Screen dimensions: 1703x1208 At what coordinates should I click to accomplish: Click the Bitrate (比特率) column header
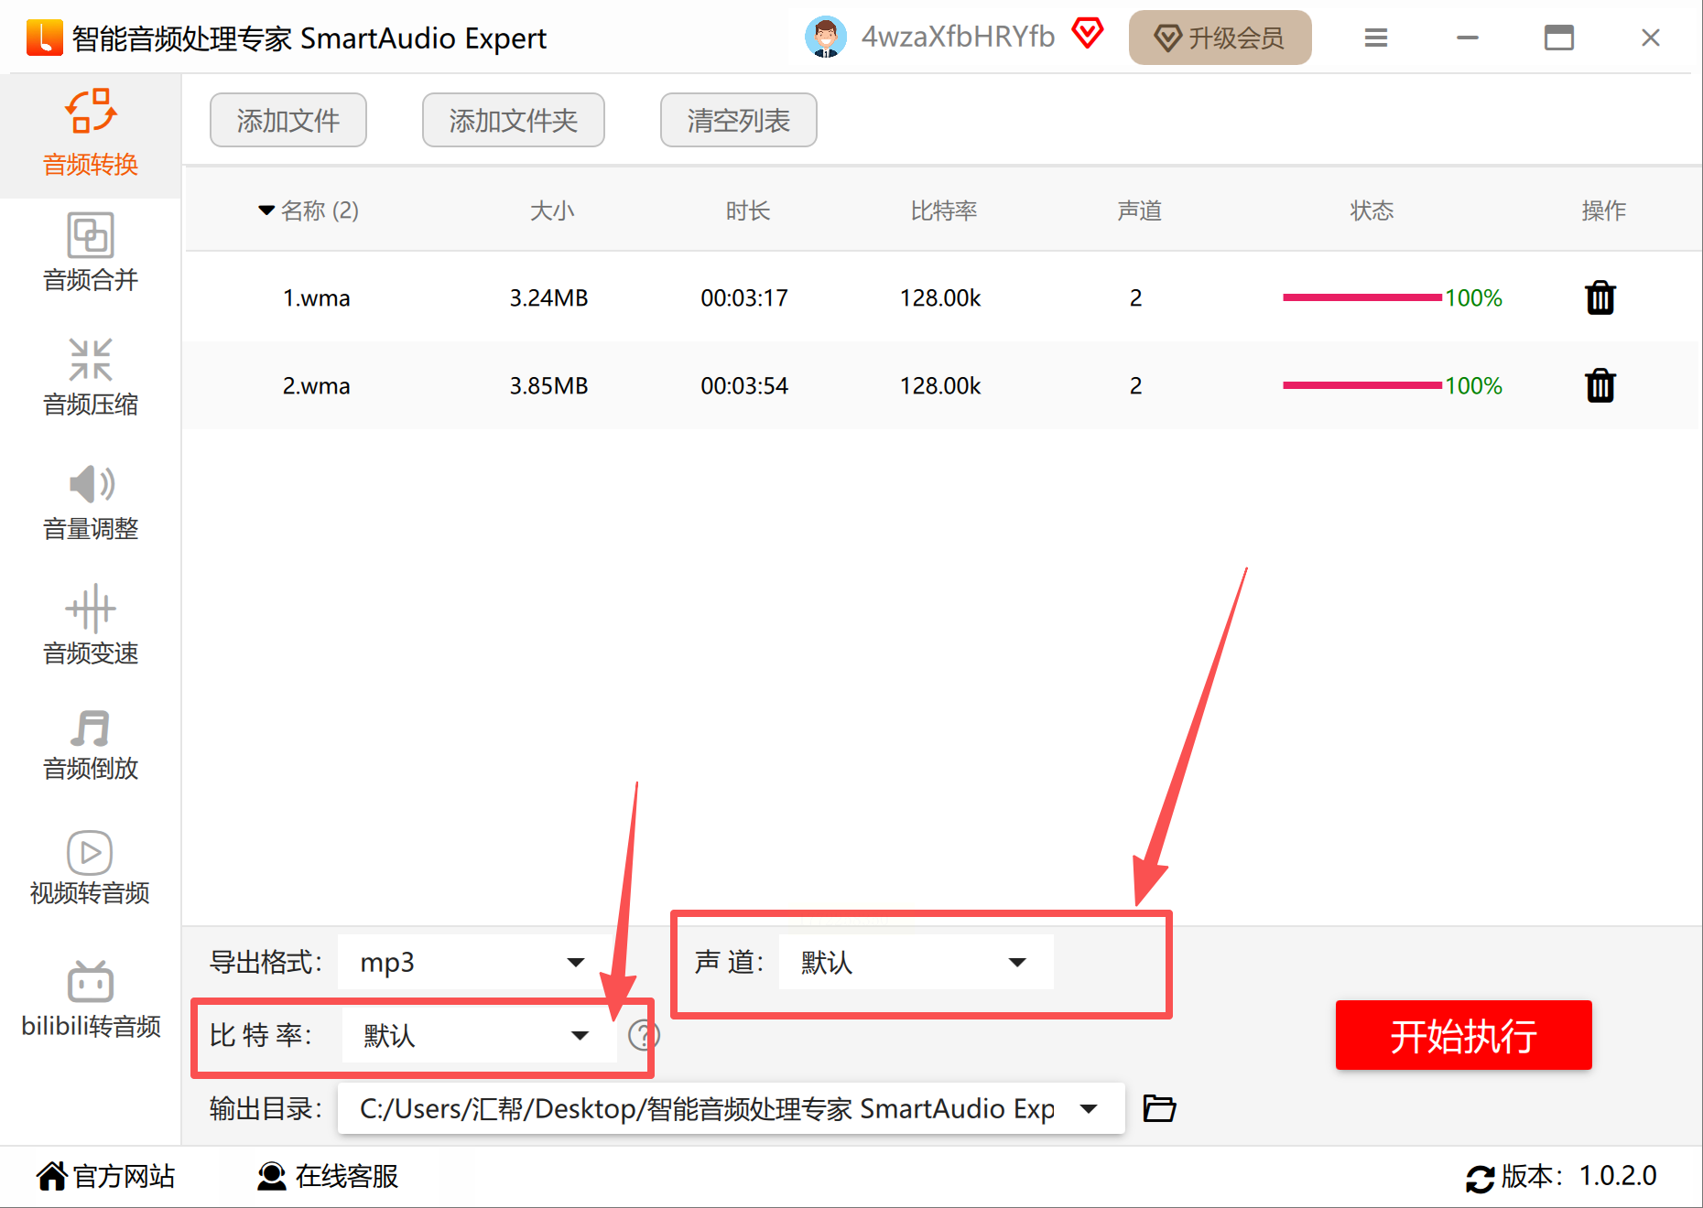[944, 210]
